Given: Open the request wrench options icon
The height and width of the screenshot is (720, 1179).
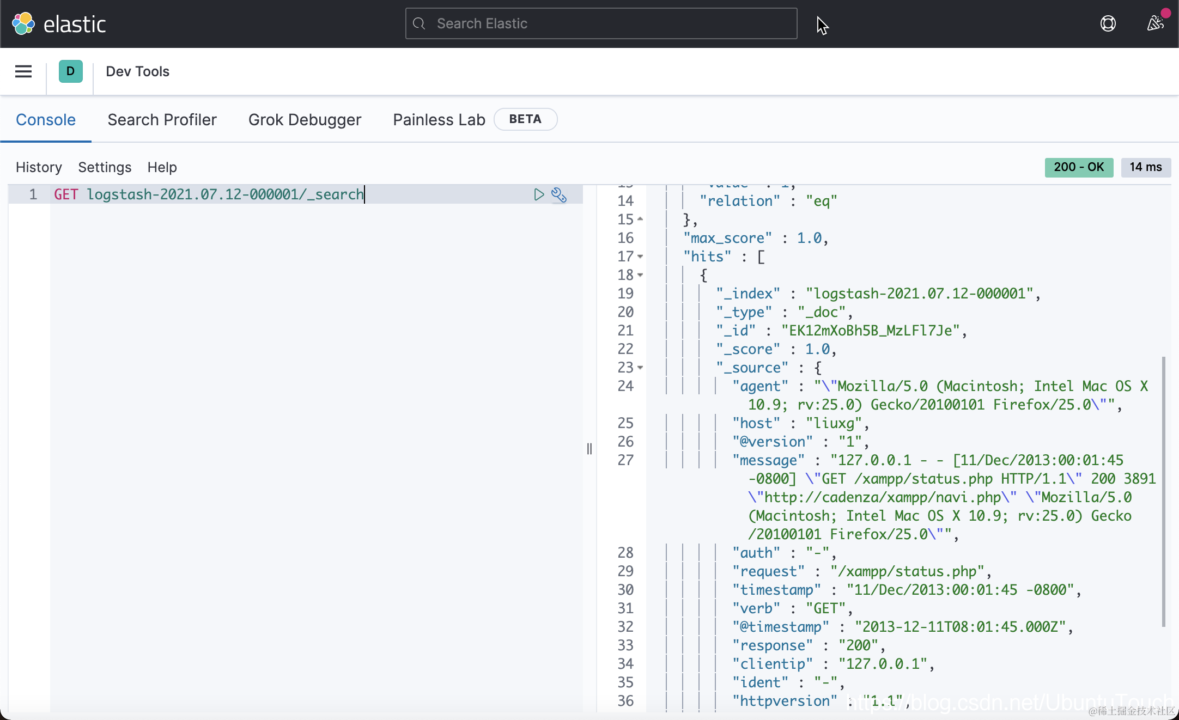Looking at the screenshot, I should pyautogui.click(x=559, y=194).
